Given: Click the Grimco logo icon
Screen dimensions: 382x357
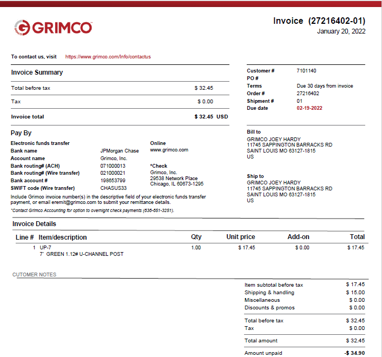Looking at the screenshot, I should point(22,27).
